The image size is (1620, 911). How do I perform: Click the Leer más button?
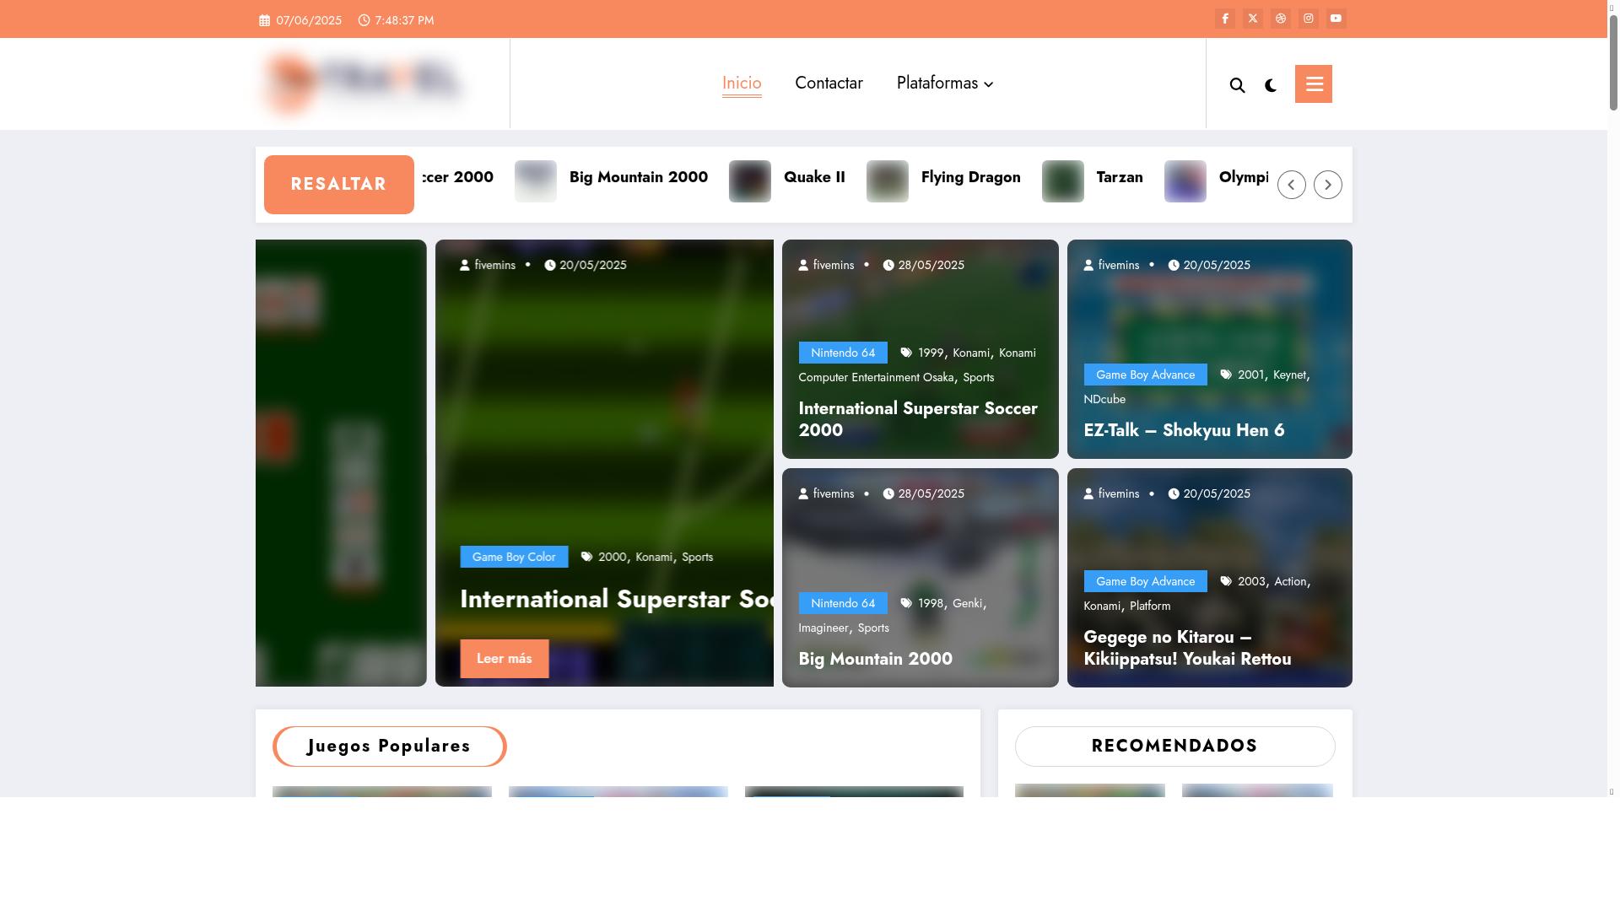click(x=504, y=659)
